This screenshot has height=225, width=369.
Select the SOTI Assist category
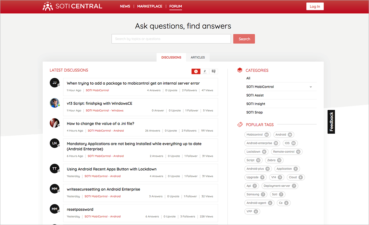point(255,95)
